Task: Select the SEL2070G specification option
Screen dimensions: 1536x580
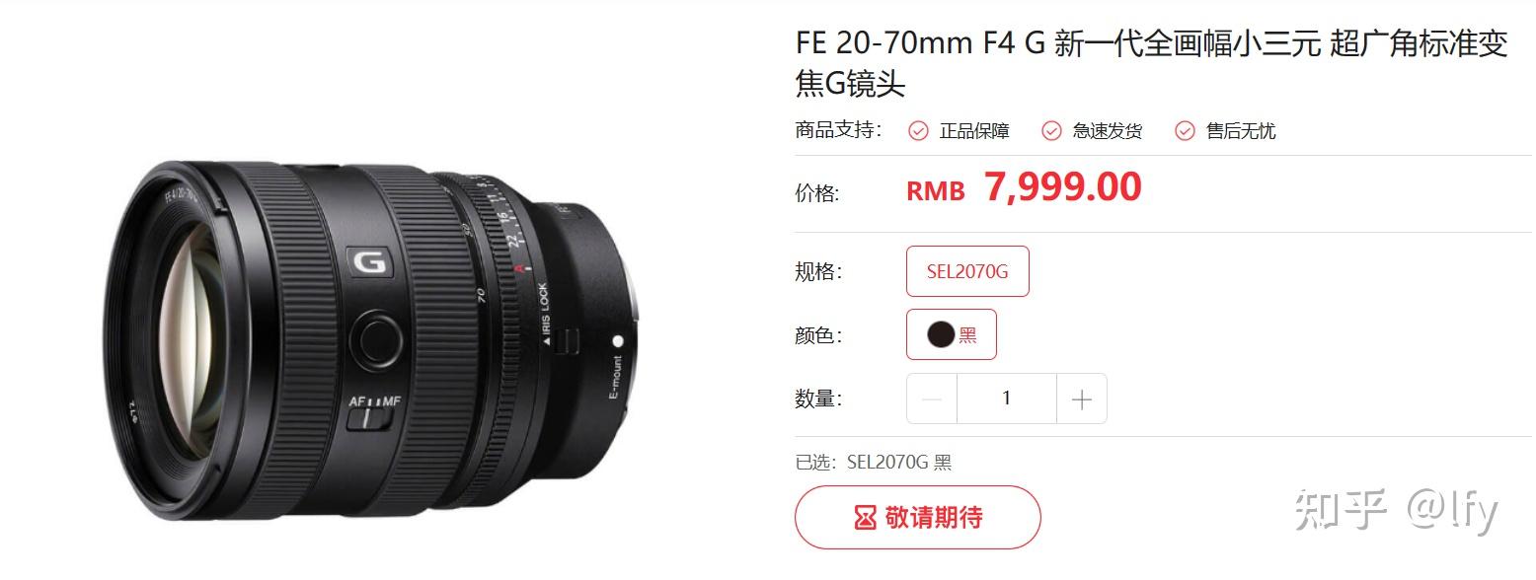Action: pyautogui.click(x=967, y=271)
